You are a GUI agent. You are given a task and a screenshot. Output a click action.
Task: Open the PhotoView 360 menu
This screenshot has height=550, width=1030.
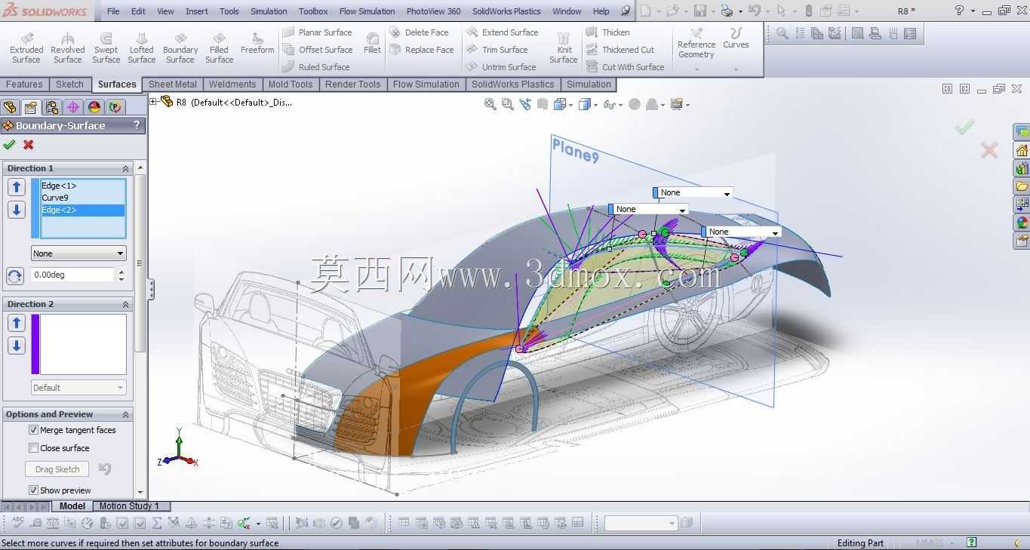pos(433,11)
